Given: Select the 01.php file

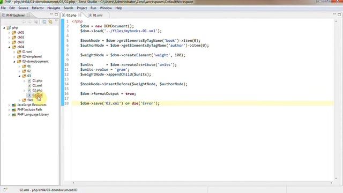Looking at the screenshot, I should (x=37, y=80).
